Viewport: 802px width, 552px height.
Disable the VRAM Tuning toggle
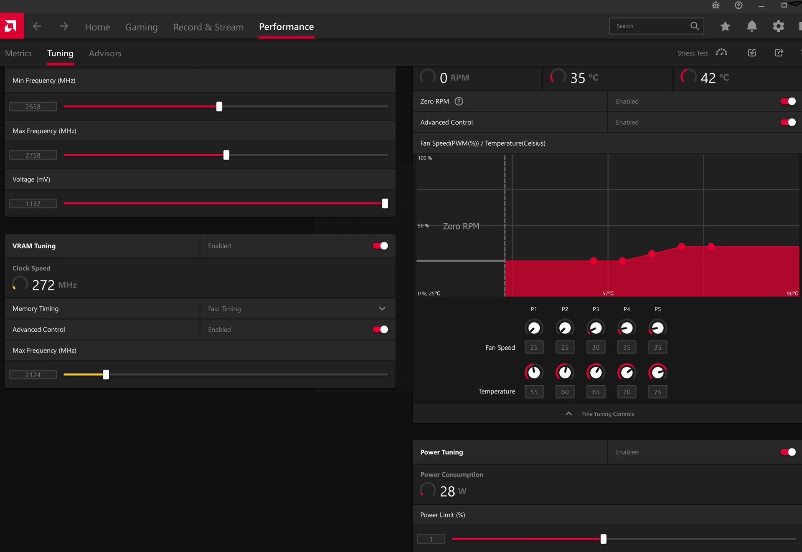[380, 246]
